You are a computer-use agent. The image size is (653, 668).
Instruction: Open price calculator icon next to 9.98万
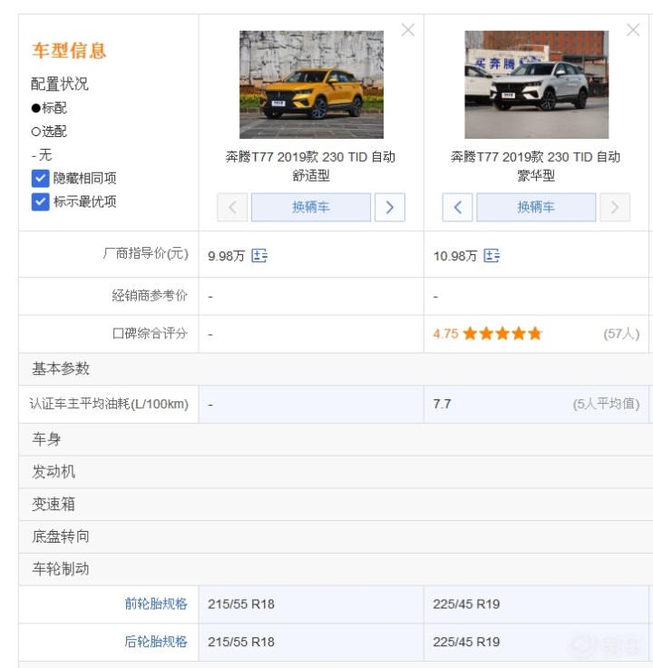(x=259, y=256)
